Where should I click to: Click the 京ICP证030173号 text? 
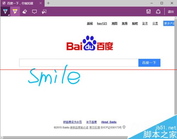pos(111,127)
